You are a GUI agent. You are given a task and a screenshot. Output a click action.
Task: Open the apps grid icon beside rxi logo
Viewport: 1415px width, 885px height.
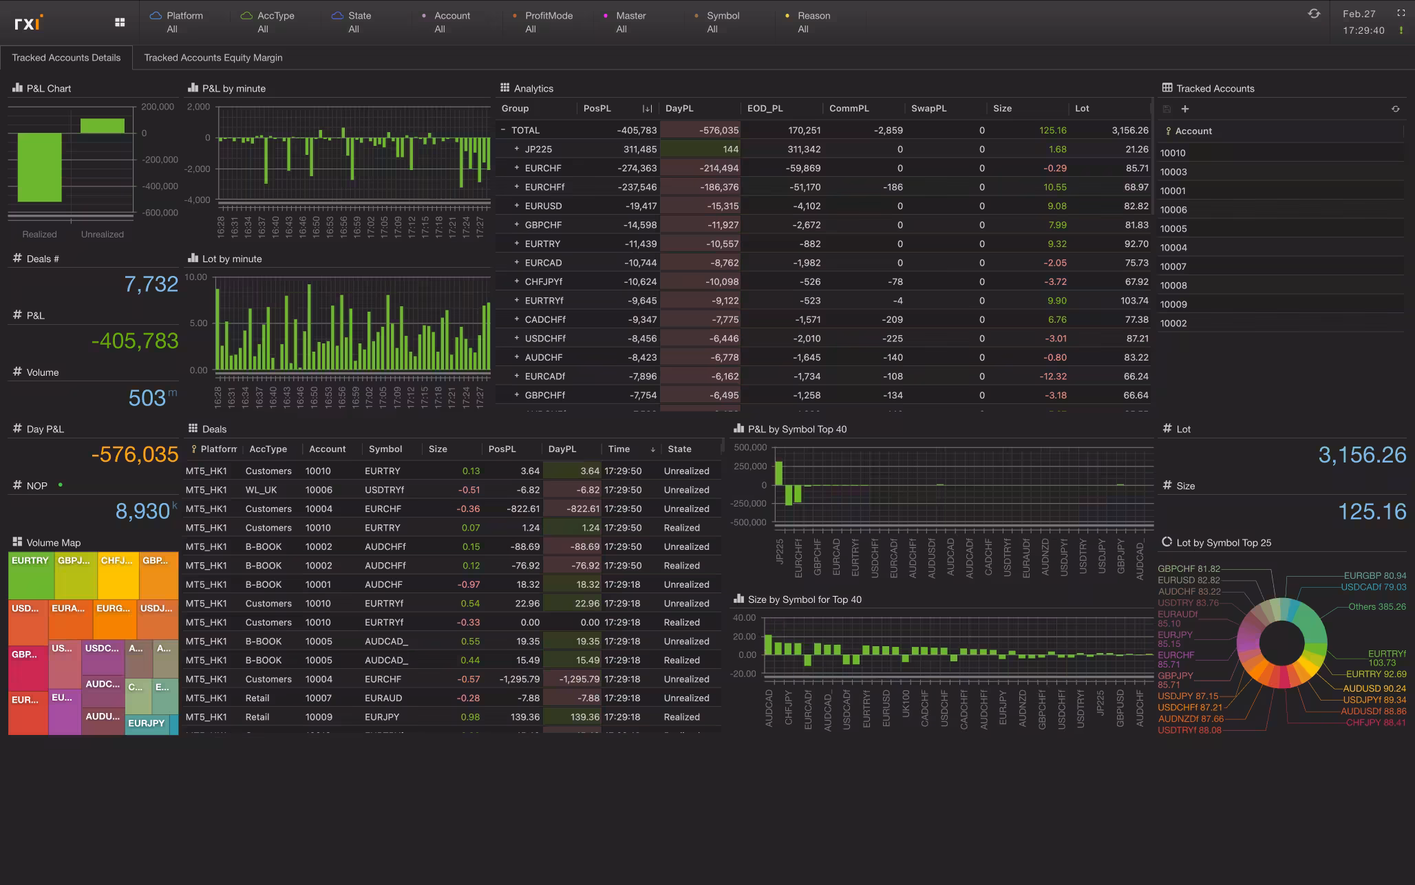120,22
